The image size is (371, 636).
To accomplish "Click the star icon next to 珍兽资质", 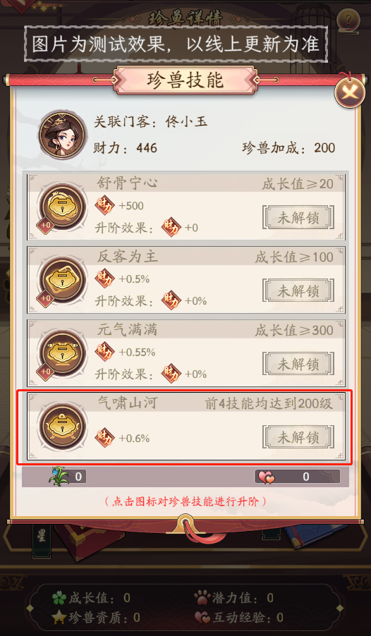I will pos(59,618).
